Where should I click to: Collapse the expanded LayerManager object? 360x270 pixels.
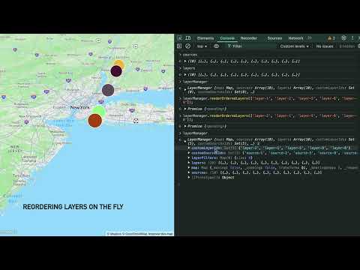(x=185, y=141)
